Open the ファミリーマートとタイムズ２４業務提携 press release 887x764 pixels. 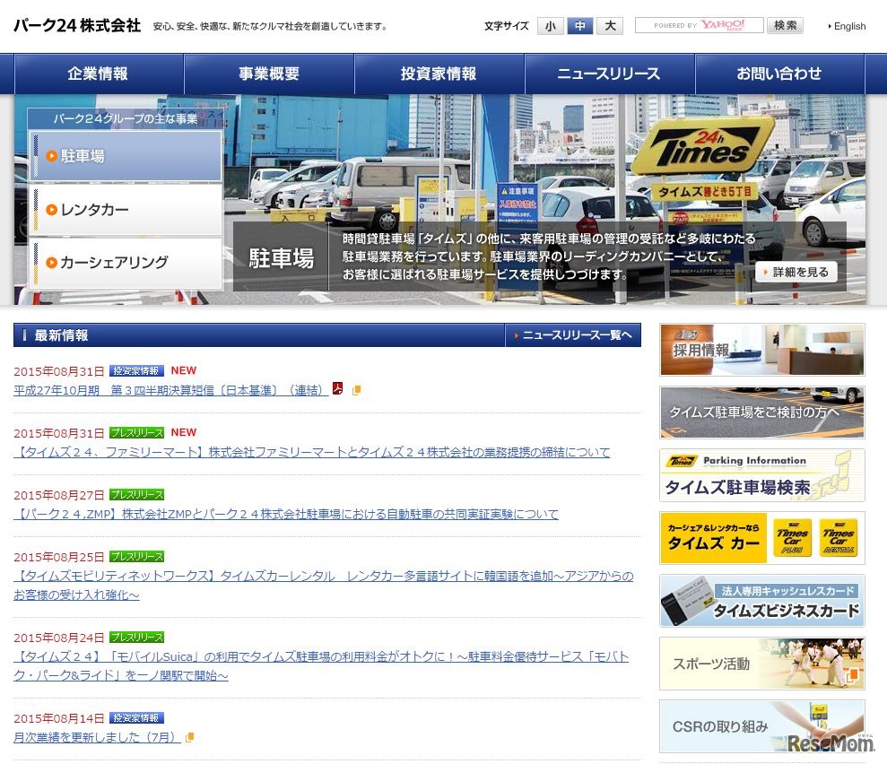[311, 452]
